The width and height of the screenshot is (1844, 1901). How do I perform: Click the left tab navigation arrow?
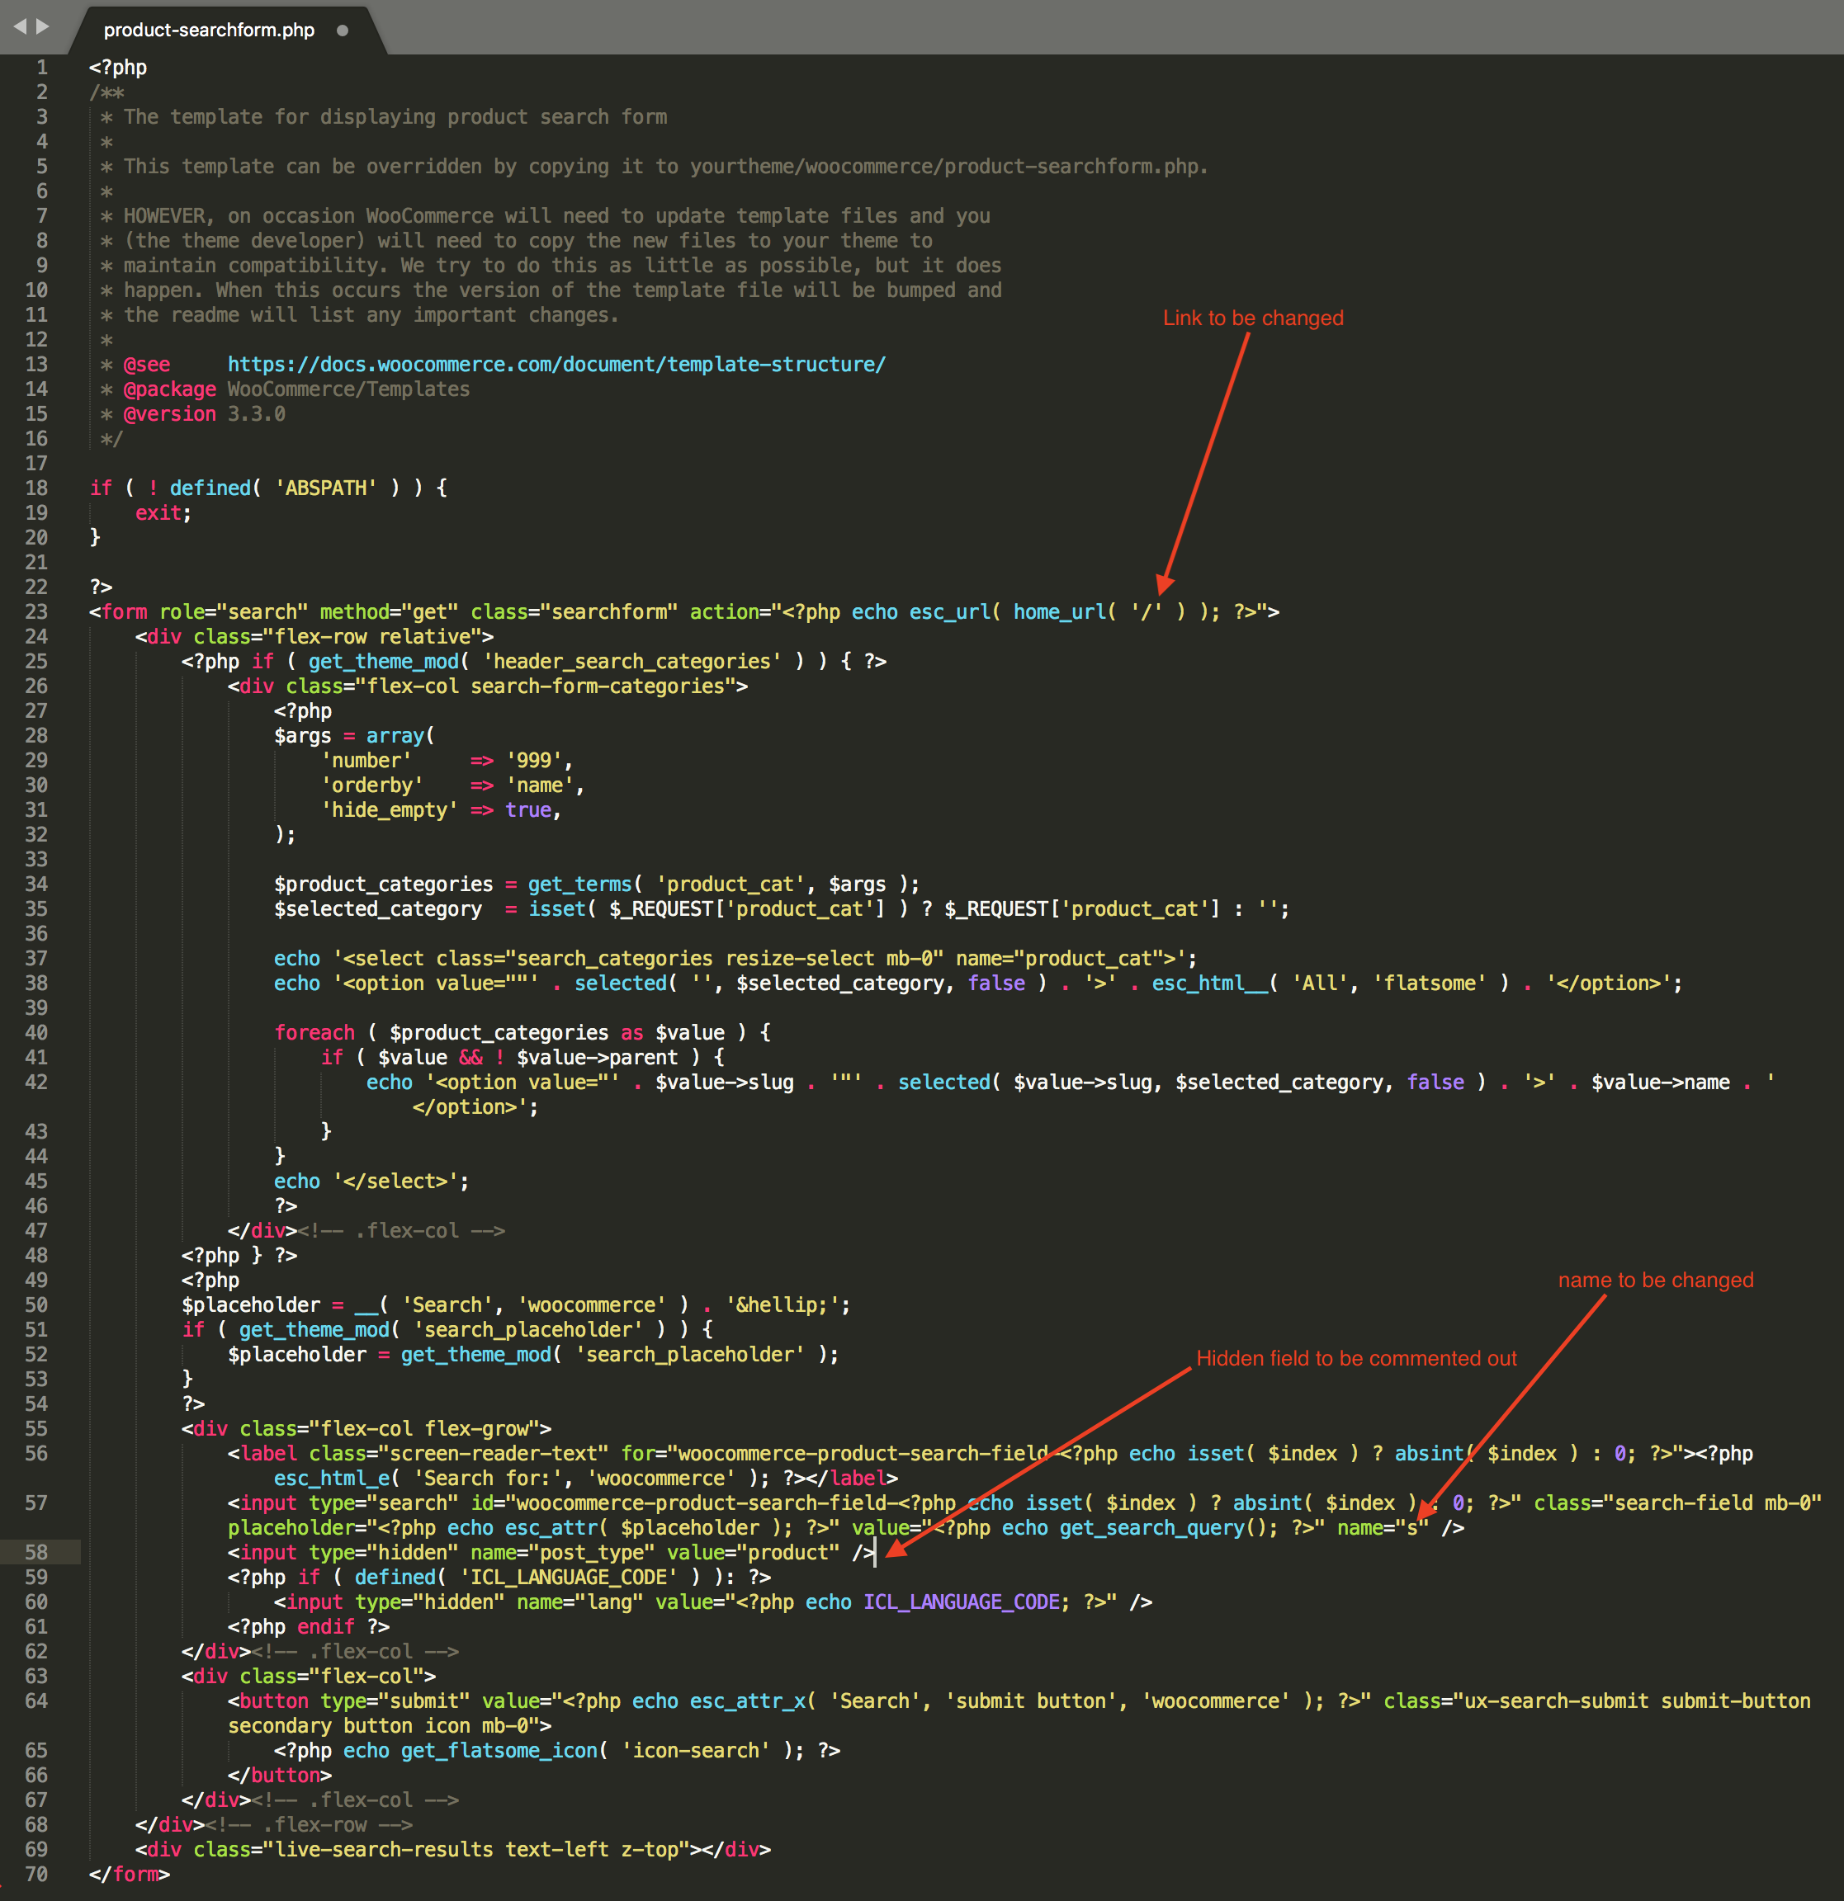[x=20, y=26]
